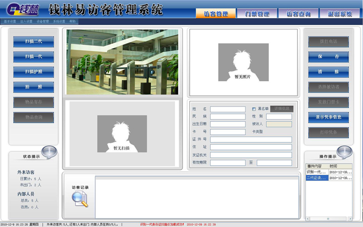This screenshot has width=363, height=227.
Task: Click the visitor record magnifier icon
Action: pyautogui.click(x=80, y=199)
